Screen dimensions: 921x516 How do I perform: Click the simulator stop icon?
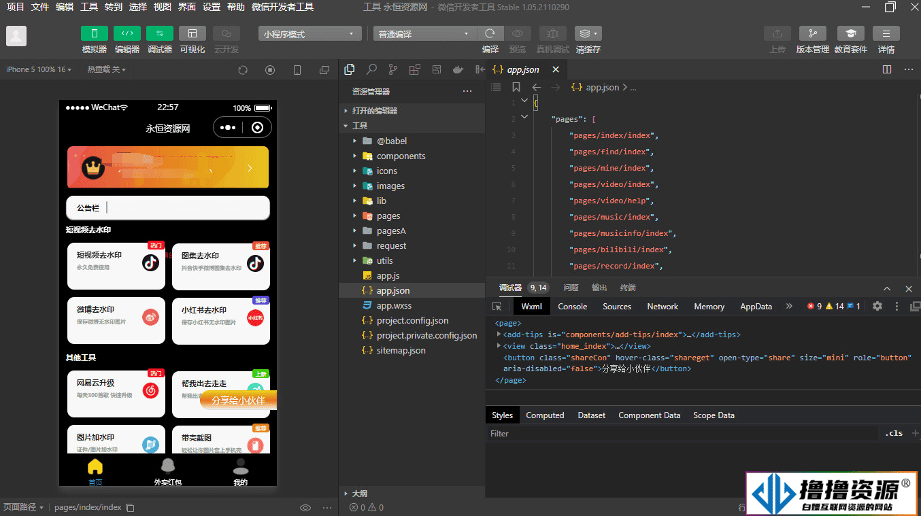pyautogui.click(x=270, y=70)
